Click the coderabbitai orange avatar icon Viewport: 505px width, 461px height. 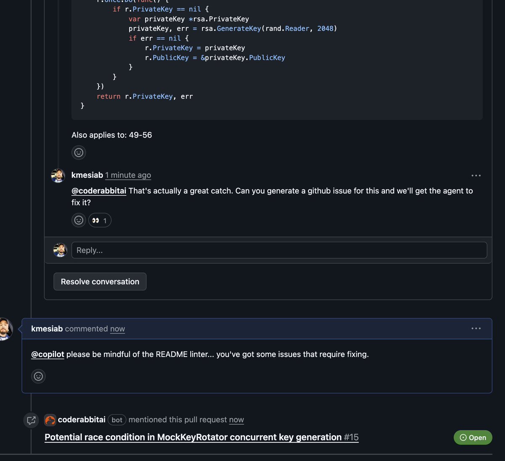click(x=50, y=420)
